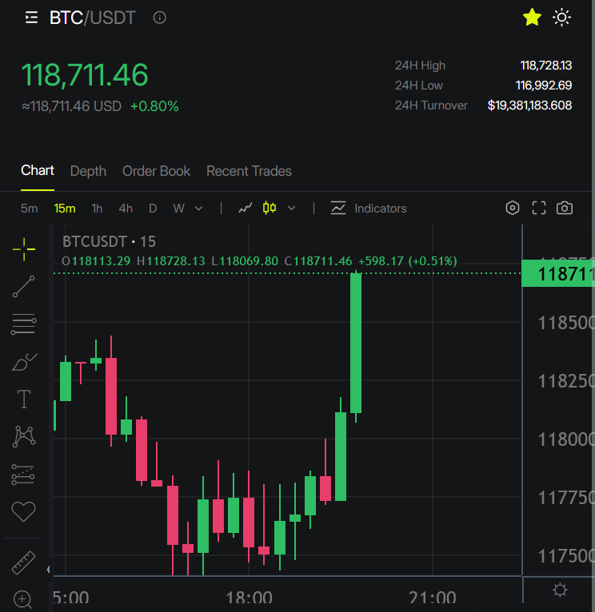Image resolution: width=595 pixels, height=612 pixels.
Task: Click the 118000 price axis label
Action: tap(566, 440)
